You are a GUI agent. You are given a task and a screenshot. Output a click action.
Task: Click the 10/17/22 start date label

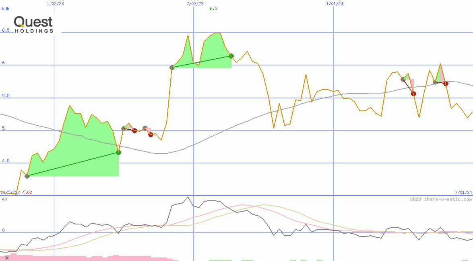10,193
